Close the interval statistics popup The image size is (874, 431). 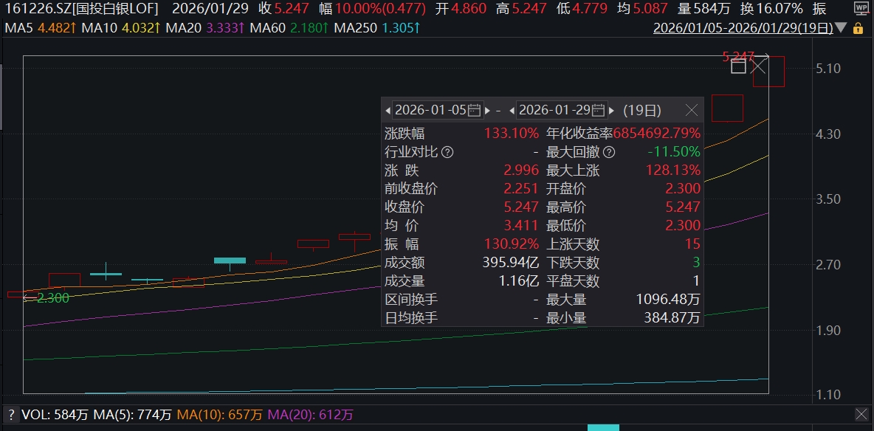click(691, 111)
